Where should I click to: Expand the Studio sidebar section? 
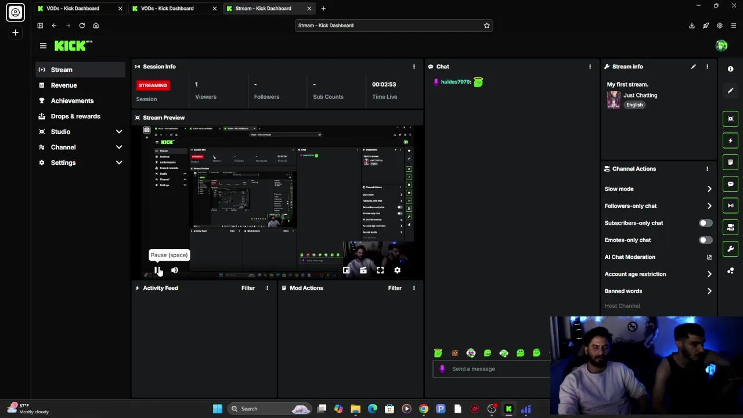[x=119, y=132]
